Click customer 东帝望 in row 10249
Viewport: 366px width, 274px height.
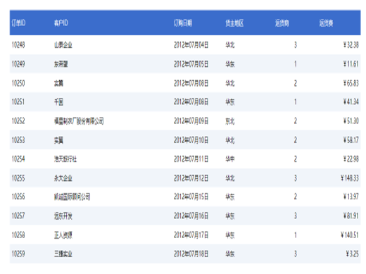coord(61,64)
